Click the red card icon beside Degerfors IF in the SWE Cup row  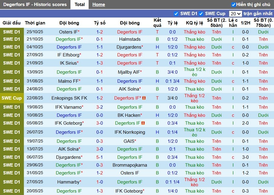(x=144, y=98)
